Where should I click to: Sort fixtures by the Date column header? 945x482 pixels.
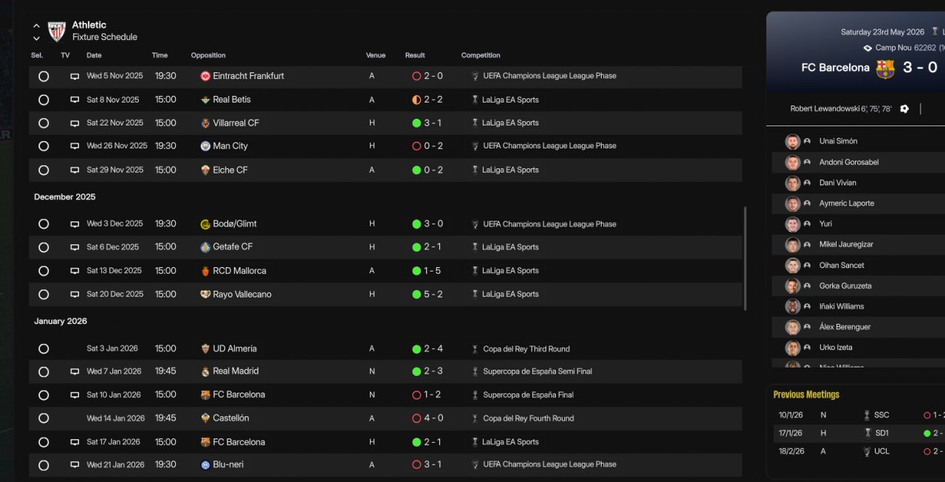[94, 55]
